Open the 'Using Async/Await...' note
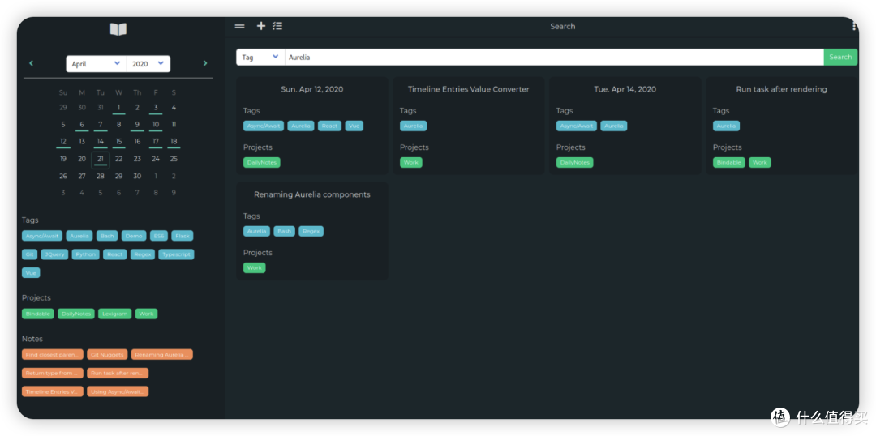 point(118,391)
